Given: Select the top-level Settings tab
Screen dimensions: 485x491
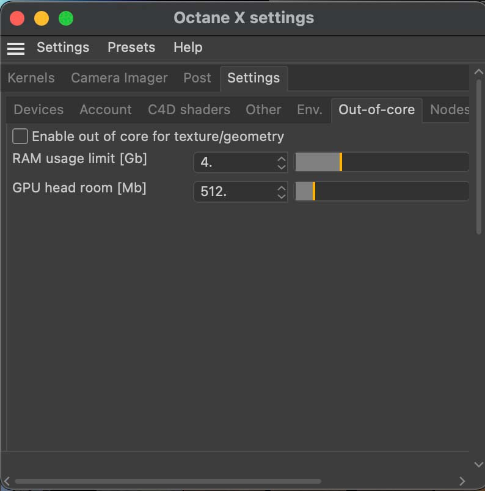Looking at the screenshot, I should tap(253, 78).
